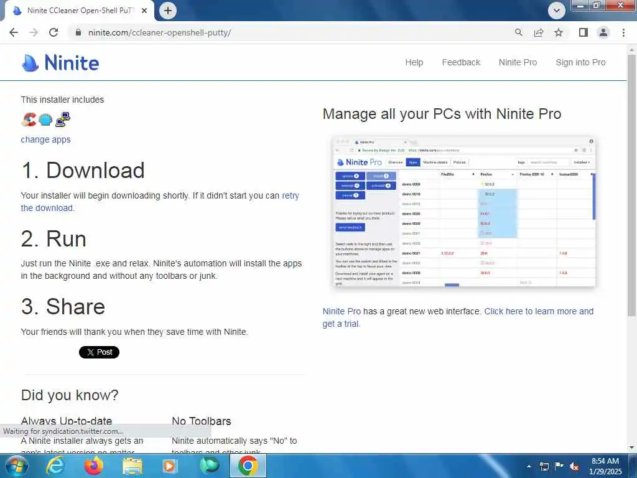Click the zoom magnifier icon in address bar
The width and height of the screenshot is (637, 478).
[518, 32]
